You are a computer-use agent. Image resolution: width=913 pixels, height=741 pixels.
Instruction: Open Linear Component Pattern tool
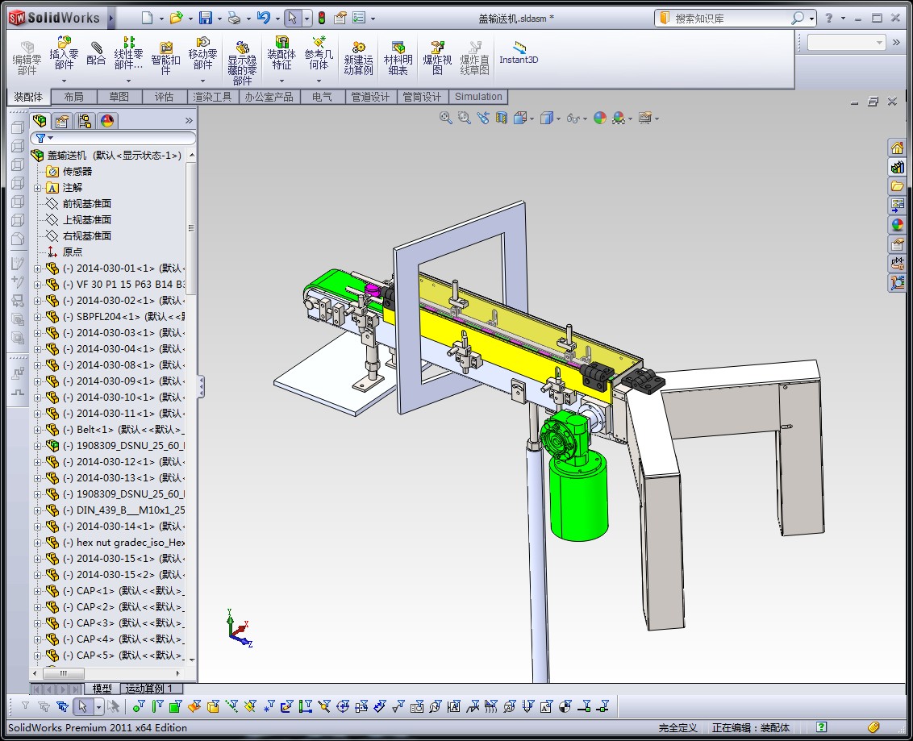point(129,53)
